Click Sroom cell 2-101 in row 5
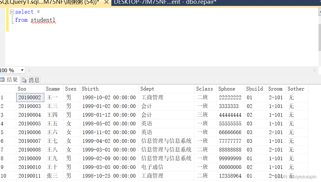The height and width of the screenshot is (182, 321). click(276, 132)
